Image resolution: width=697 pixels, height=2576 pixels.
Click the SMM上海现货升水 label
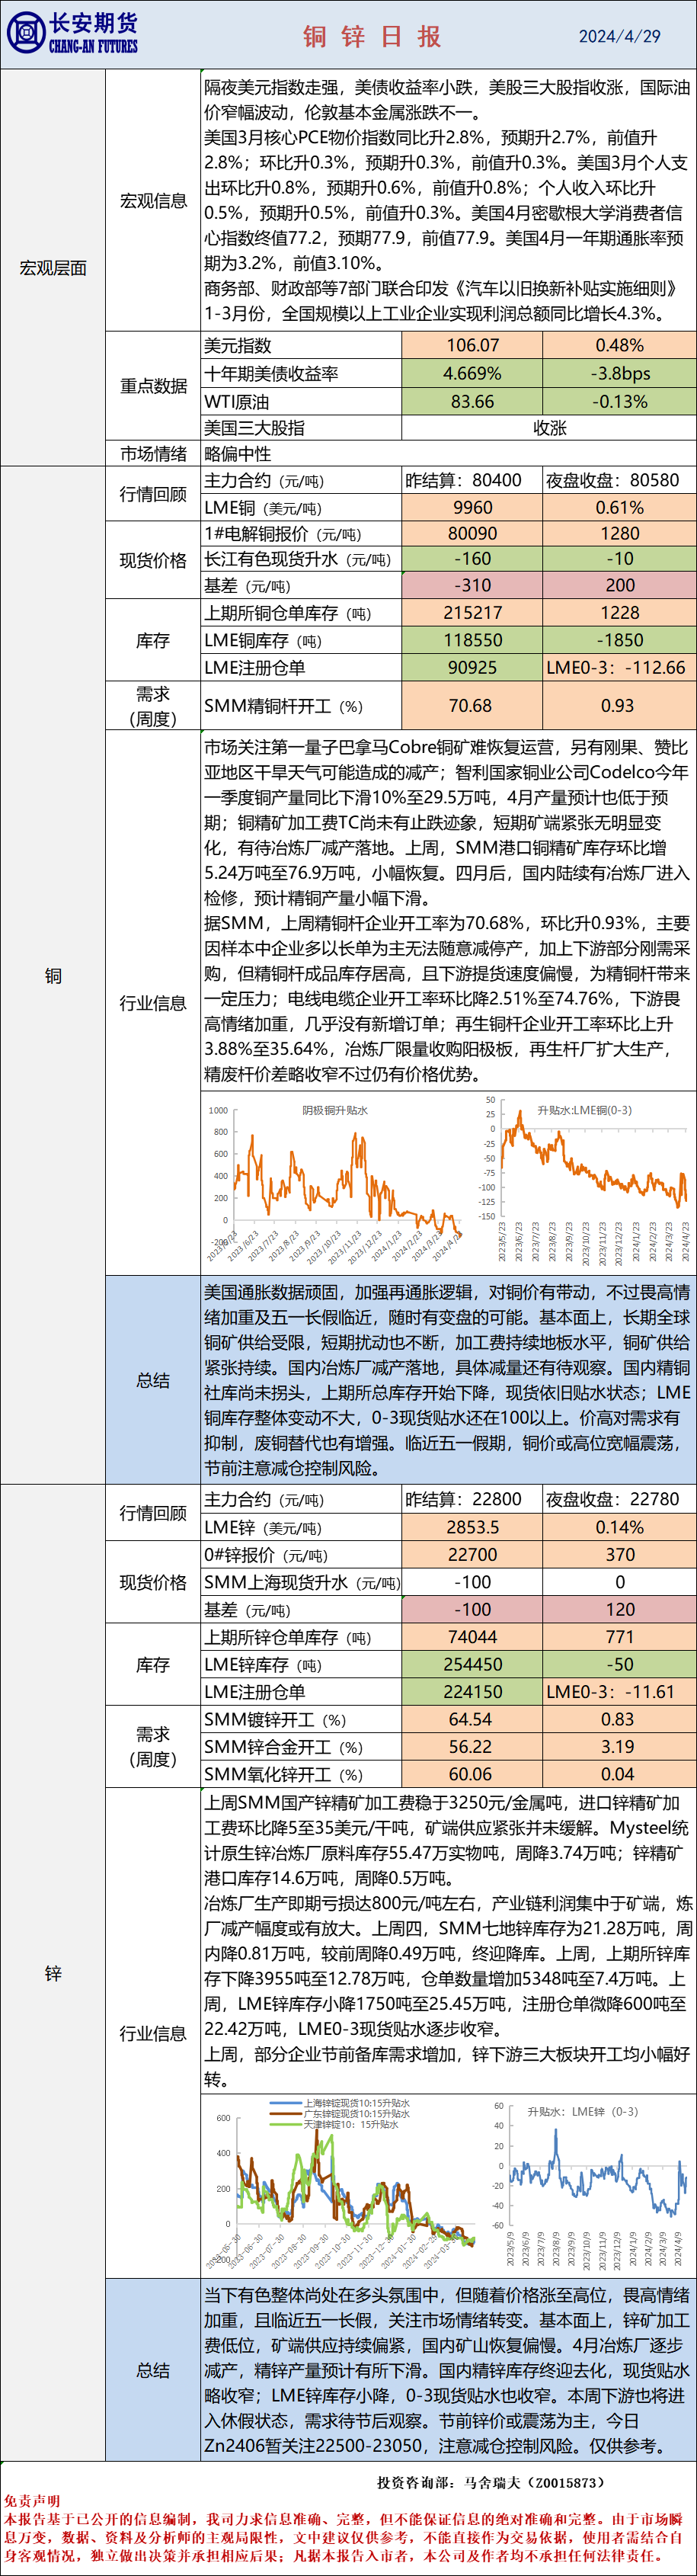coord(301,1582)
